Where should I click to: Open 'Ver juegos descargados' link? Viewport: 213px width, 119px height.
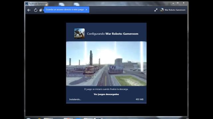tap(106, 94)
